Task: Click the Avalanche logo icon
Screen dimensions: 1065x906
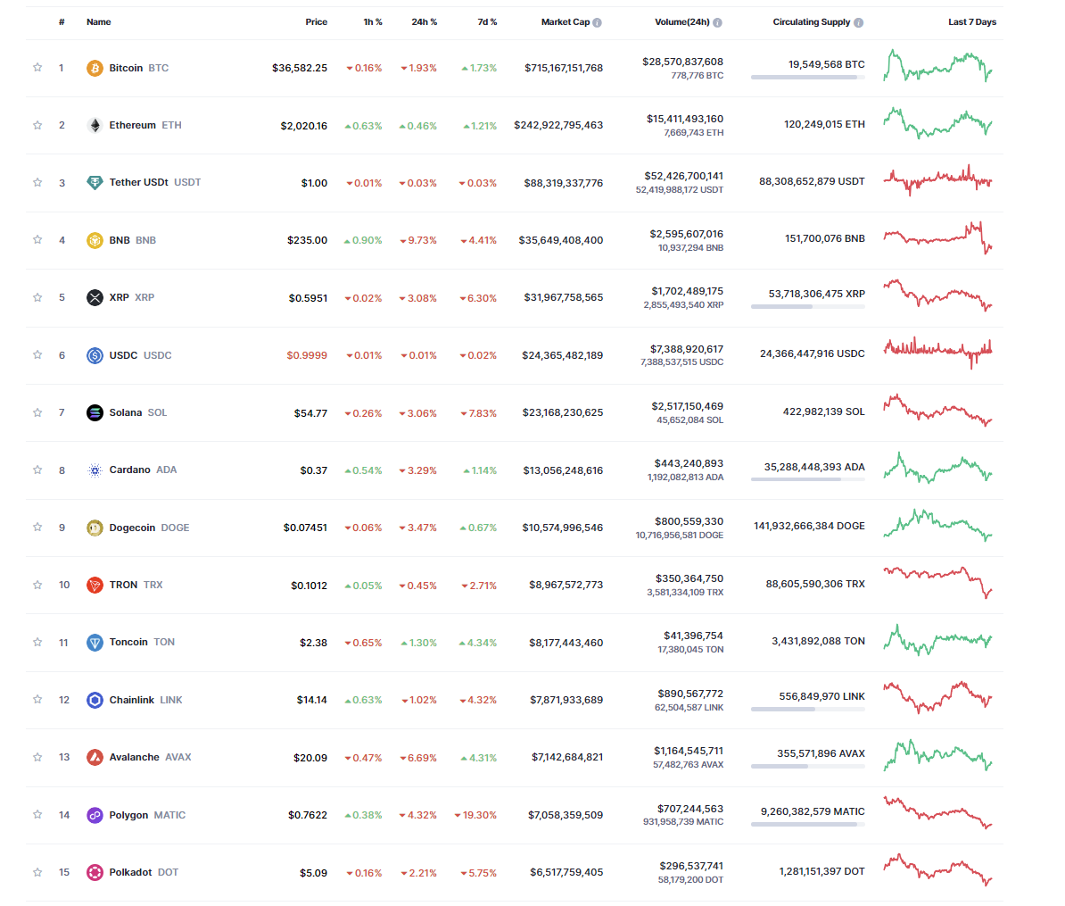Action: (x=95, y=757)
